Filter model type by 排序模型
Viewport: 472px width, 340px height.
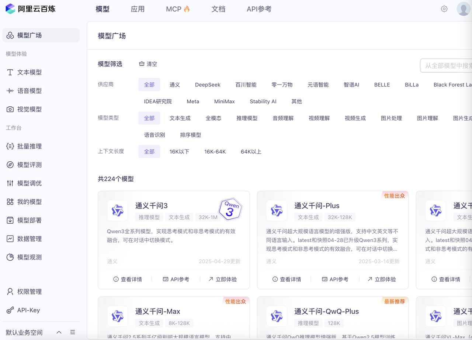click(191, 135)
